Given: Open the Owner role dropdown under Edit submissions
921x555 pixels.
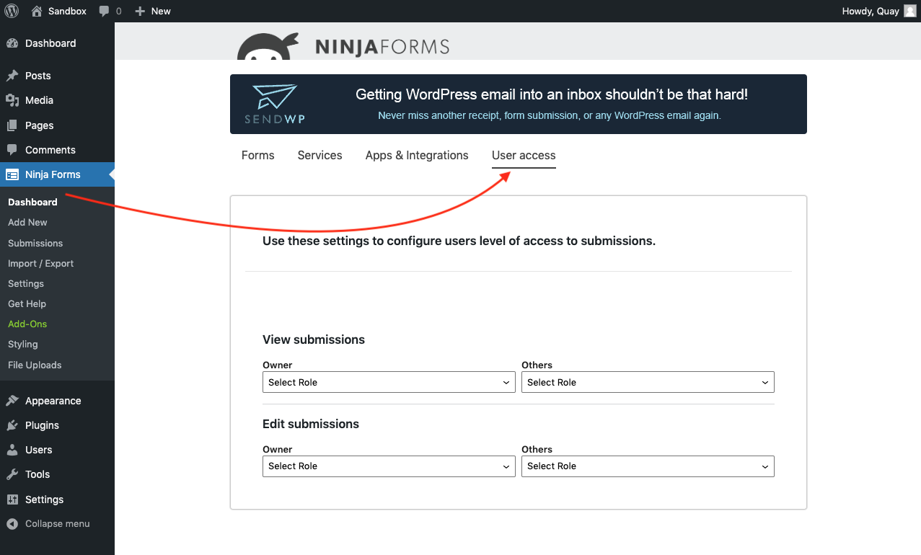Looking at the screenshot, I should (388, 466).
